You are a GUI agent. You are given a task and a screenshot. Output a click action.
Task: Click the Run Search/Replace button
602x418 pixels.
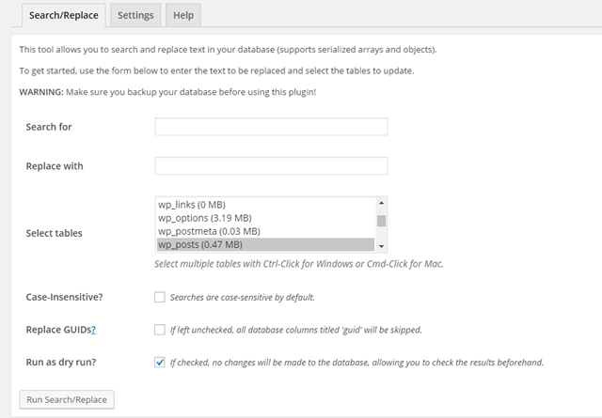point(67,399)
